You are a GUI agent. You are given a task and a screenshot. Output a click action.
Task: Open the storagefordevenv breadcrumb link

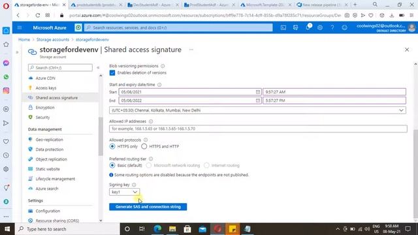(x=92, y=40)
